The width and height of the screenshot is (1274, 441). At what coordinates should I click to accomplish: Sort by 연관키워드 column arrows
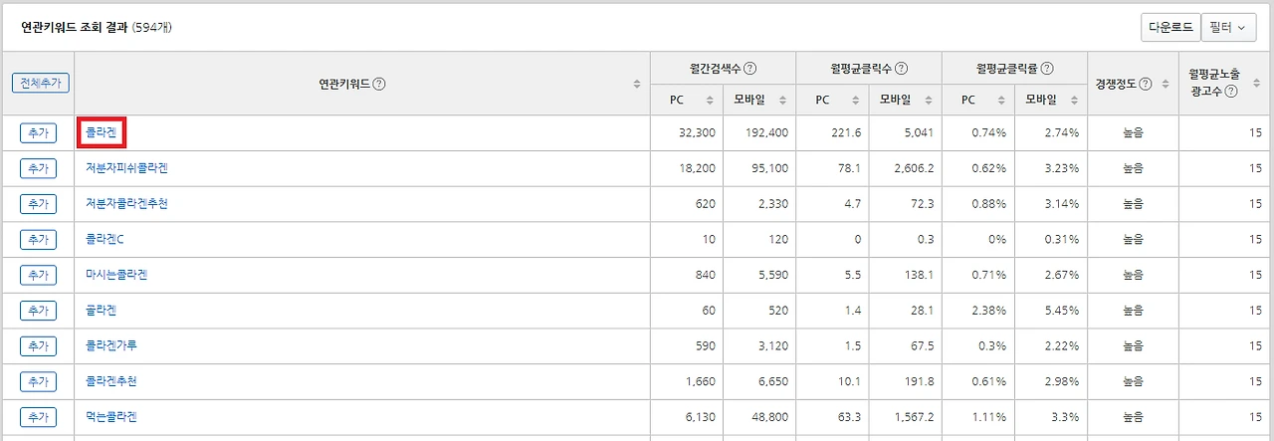637,84
